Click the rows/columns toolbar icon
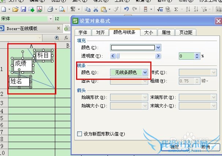Image resolution: width=222 pixels, height=156 pixels. click(x=146, y=10)
